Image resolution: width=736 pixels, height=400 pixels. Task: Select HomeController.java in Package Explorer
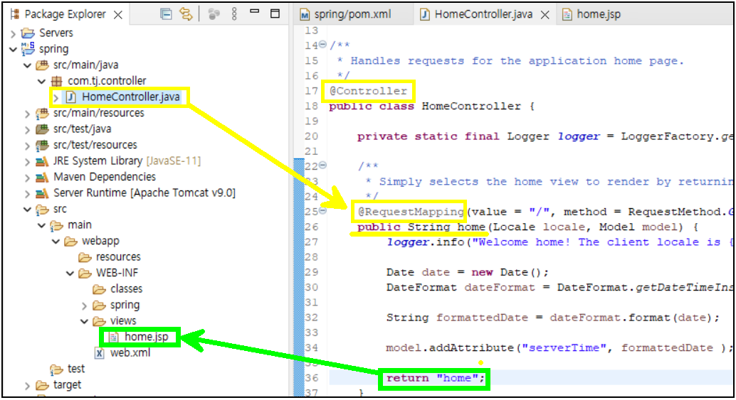tap(130, 97)
